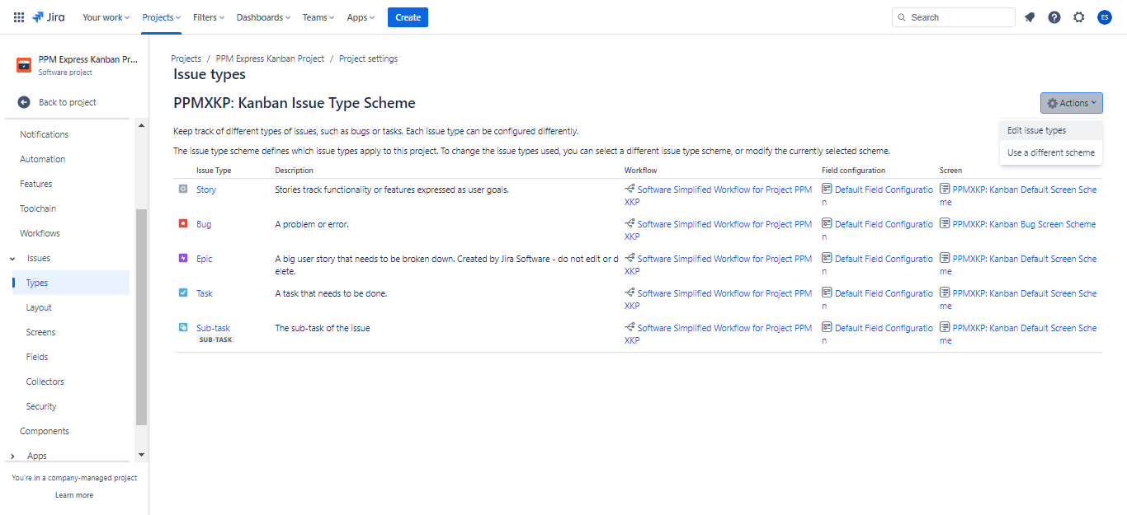Expand the Apps section in sidebar
The width and height of the screenshot is (1127, 515).
pos(12,456)
